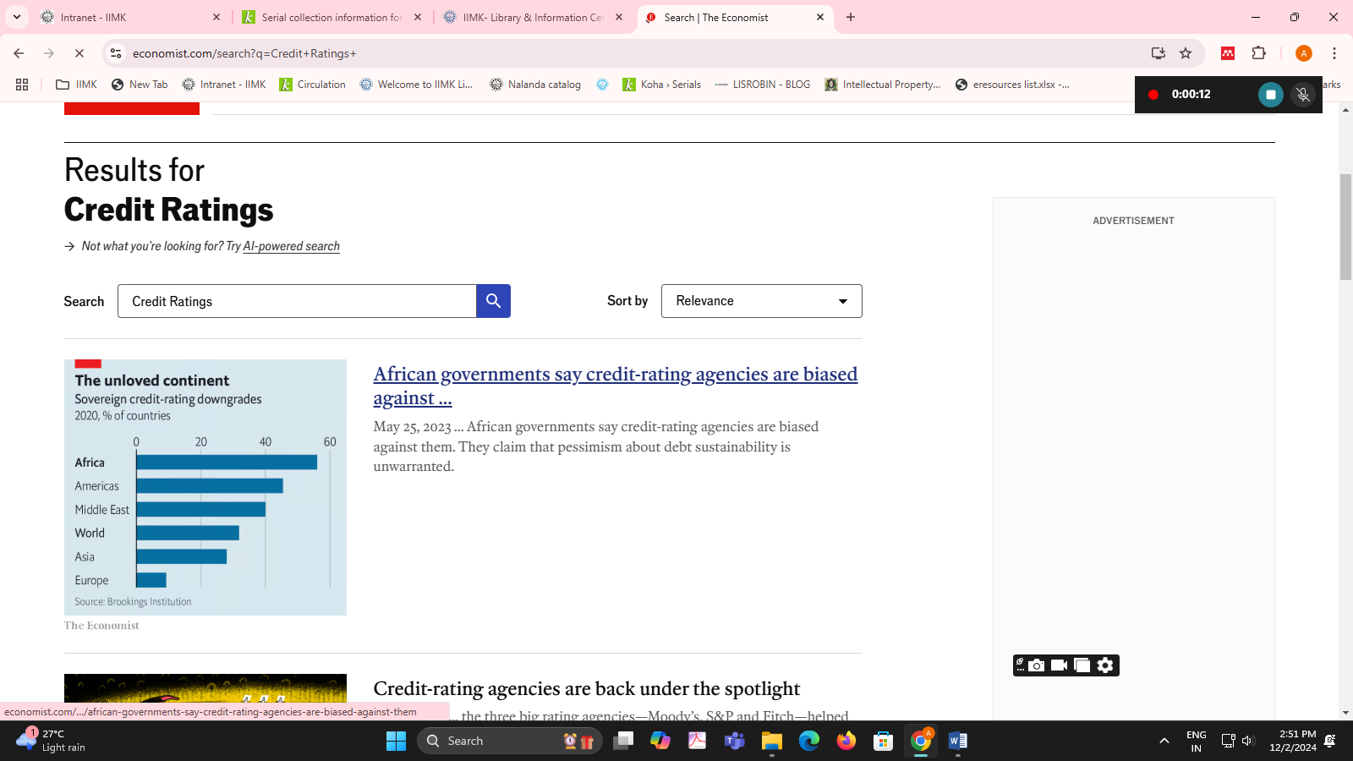Open the browser Extensions puzzle icon
The width and height of the screenshot is (1353, 761).
pos(1258,53)
